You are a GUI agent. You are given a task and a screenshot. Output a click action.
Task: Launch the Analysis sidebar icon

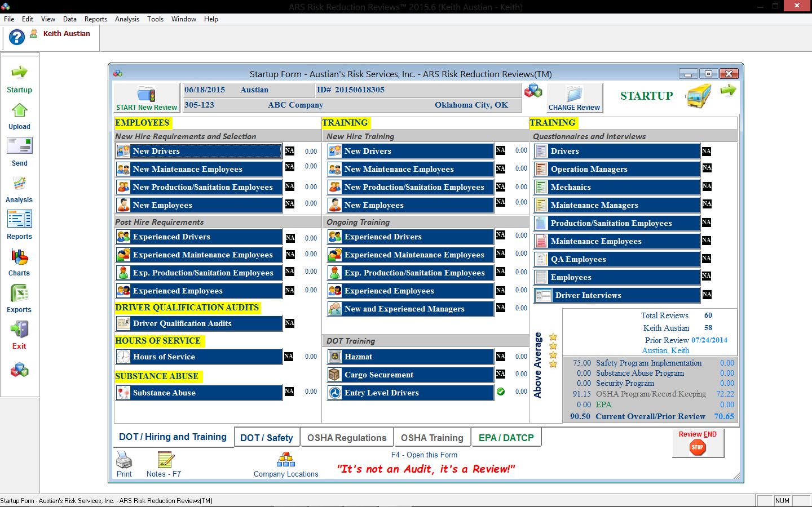point(19,183)
